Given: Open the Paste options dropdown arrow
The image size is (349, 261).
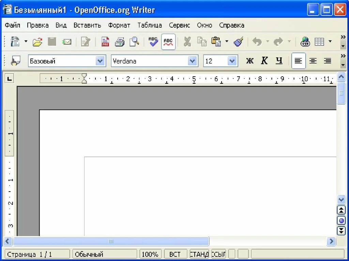Looking at the screenshot, I should (x=227, y=42).
